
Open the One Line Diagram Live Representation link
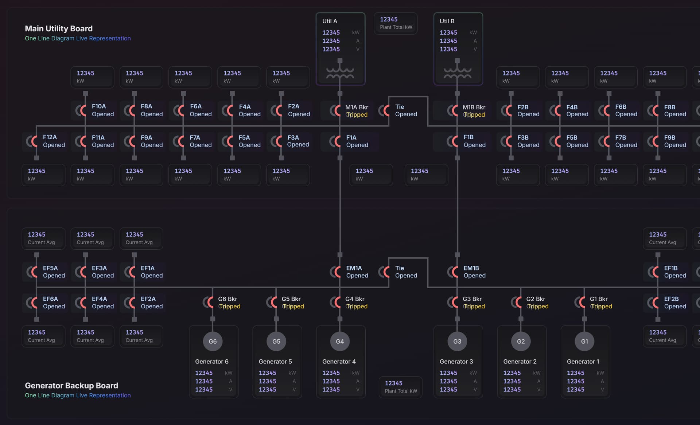[78, 38]
